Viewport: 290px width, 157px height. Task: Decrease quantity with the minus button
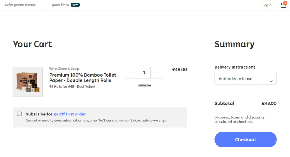(x=131, y=73)
